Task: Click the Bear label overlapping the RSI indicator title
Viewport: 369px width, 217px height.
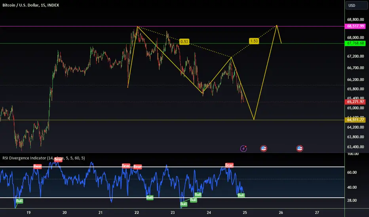Action: coord(58,159)
